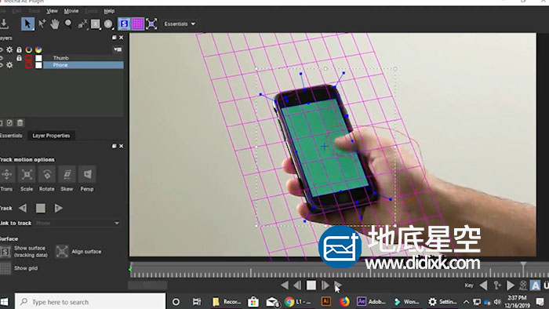This screenshot has width=549, height=309.
Task: Open the Essentials workspace dropdown
Action: coord(180,24)
